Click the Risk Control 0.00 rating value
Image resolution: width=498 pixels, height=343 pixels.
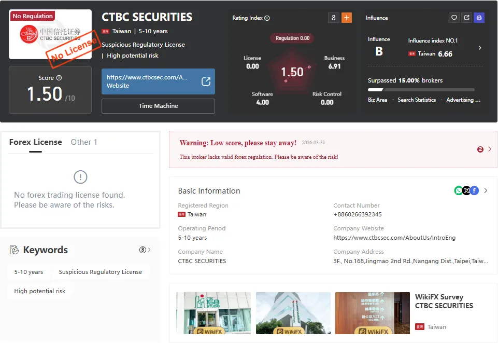[x=327, y=102]
